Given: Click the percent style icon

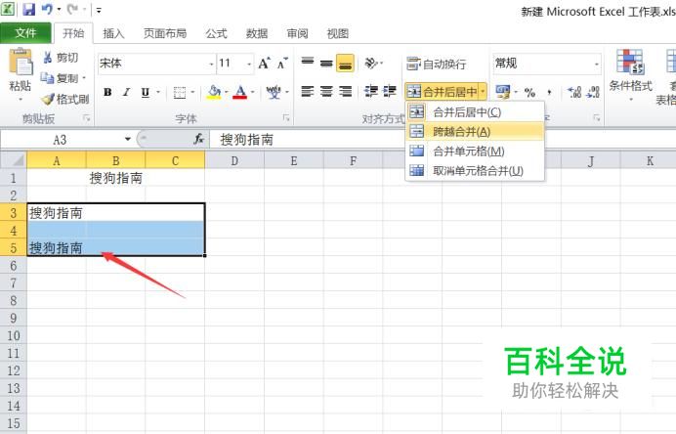Looking at the screenshot, I should pos(529,92).
